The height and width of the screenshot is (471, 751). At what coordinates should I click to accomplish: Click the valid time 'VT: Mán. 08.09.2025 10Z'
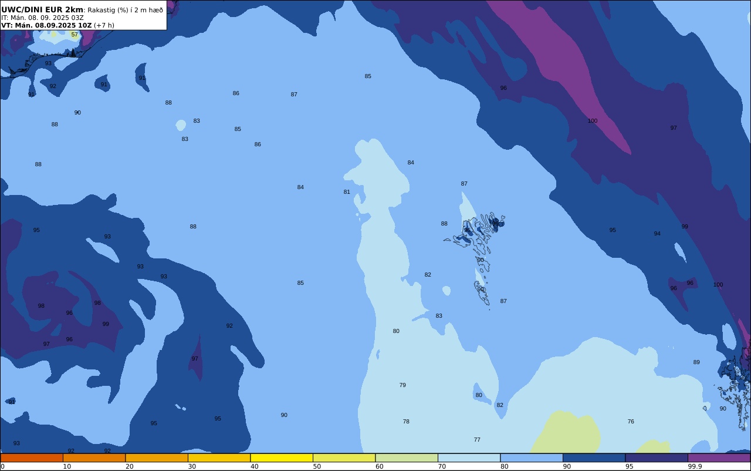[46, 25]
